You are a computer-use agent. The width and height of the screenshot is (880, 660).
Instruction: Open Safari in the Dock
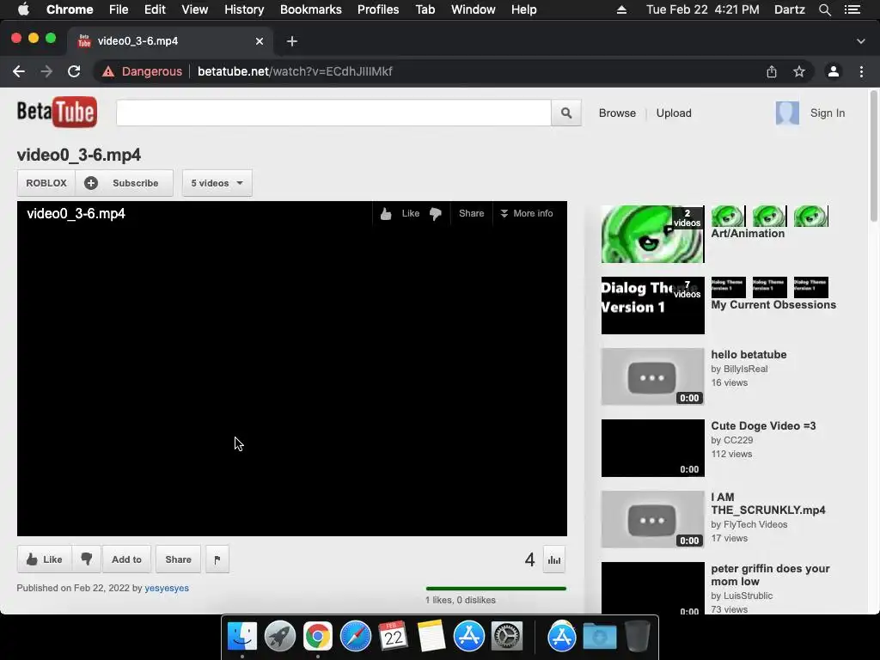pyautogui.click(x=356, y=637)
